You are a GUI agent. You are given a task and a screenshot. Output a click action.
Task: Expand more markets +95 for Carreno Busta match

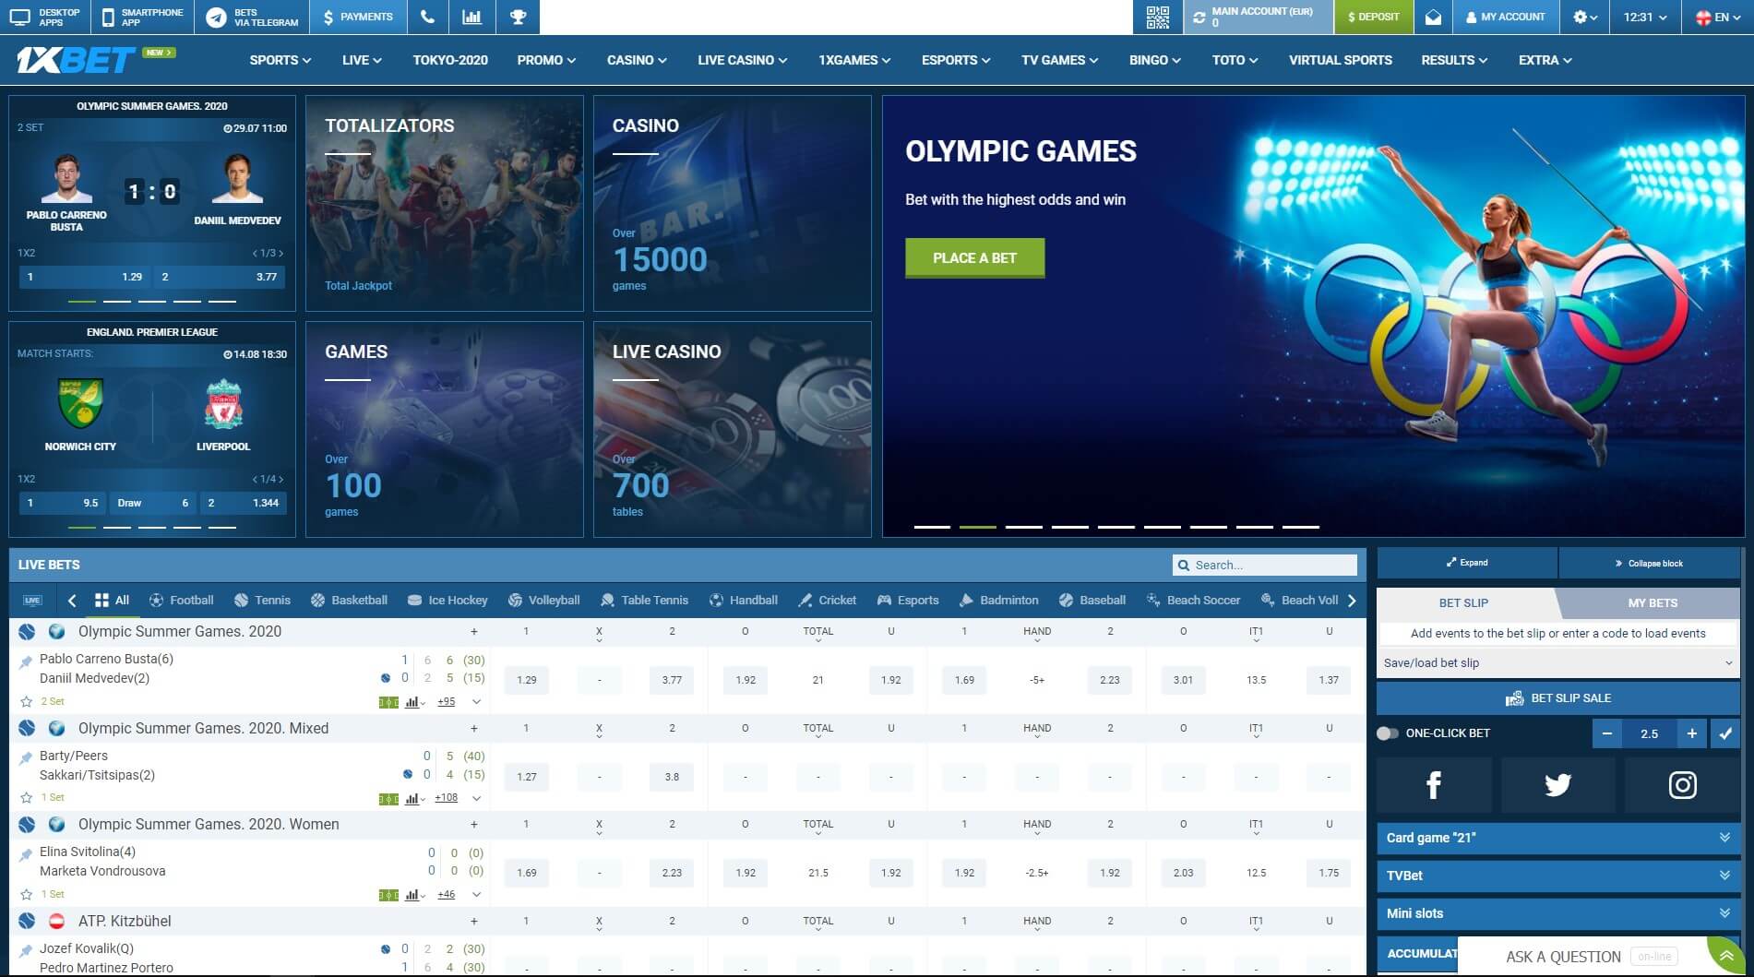[447, 702]
